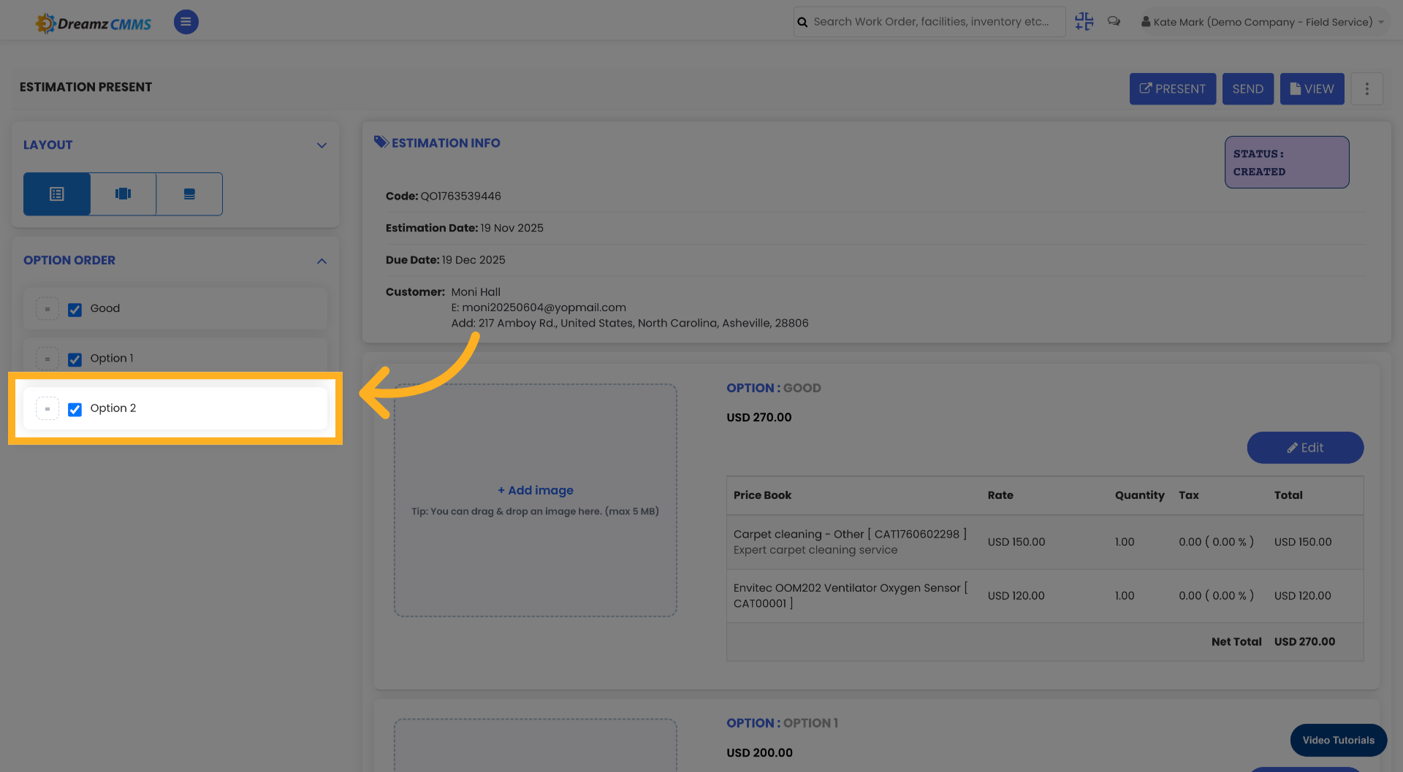Grab the drag handle of Option 1
The width and height of the screenshot is (1403, 772).
tap(47, 359)
